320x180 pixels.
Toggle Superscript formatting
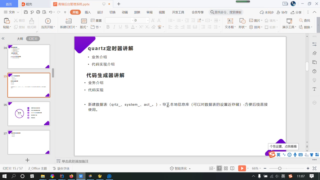tap(141, 27)
